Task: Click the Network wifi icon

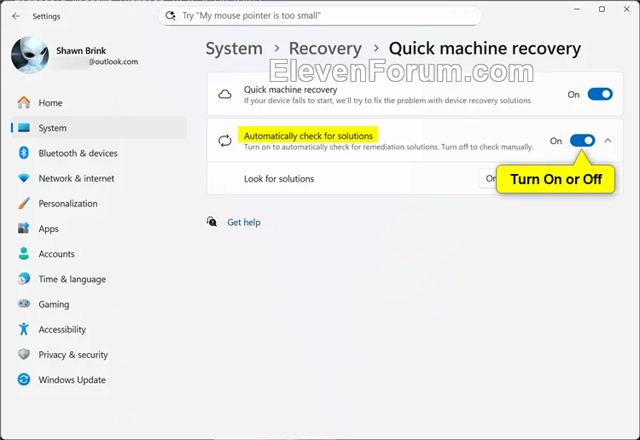Action: [24, 178]
